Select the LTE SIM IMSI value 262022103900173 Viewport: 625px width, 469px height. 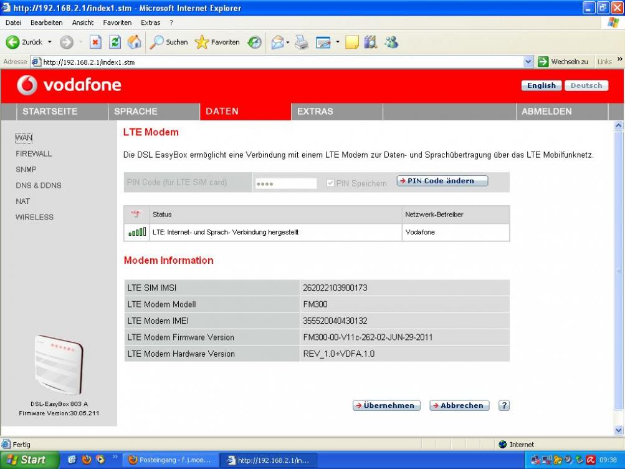pos(335,288)
